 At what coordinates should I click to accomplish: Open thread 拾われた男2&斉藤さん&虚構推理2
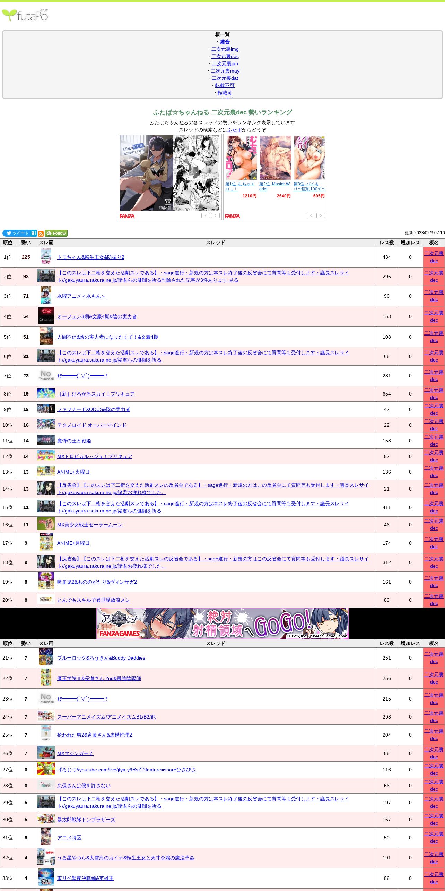(95, 735)
